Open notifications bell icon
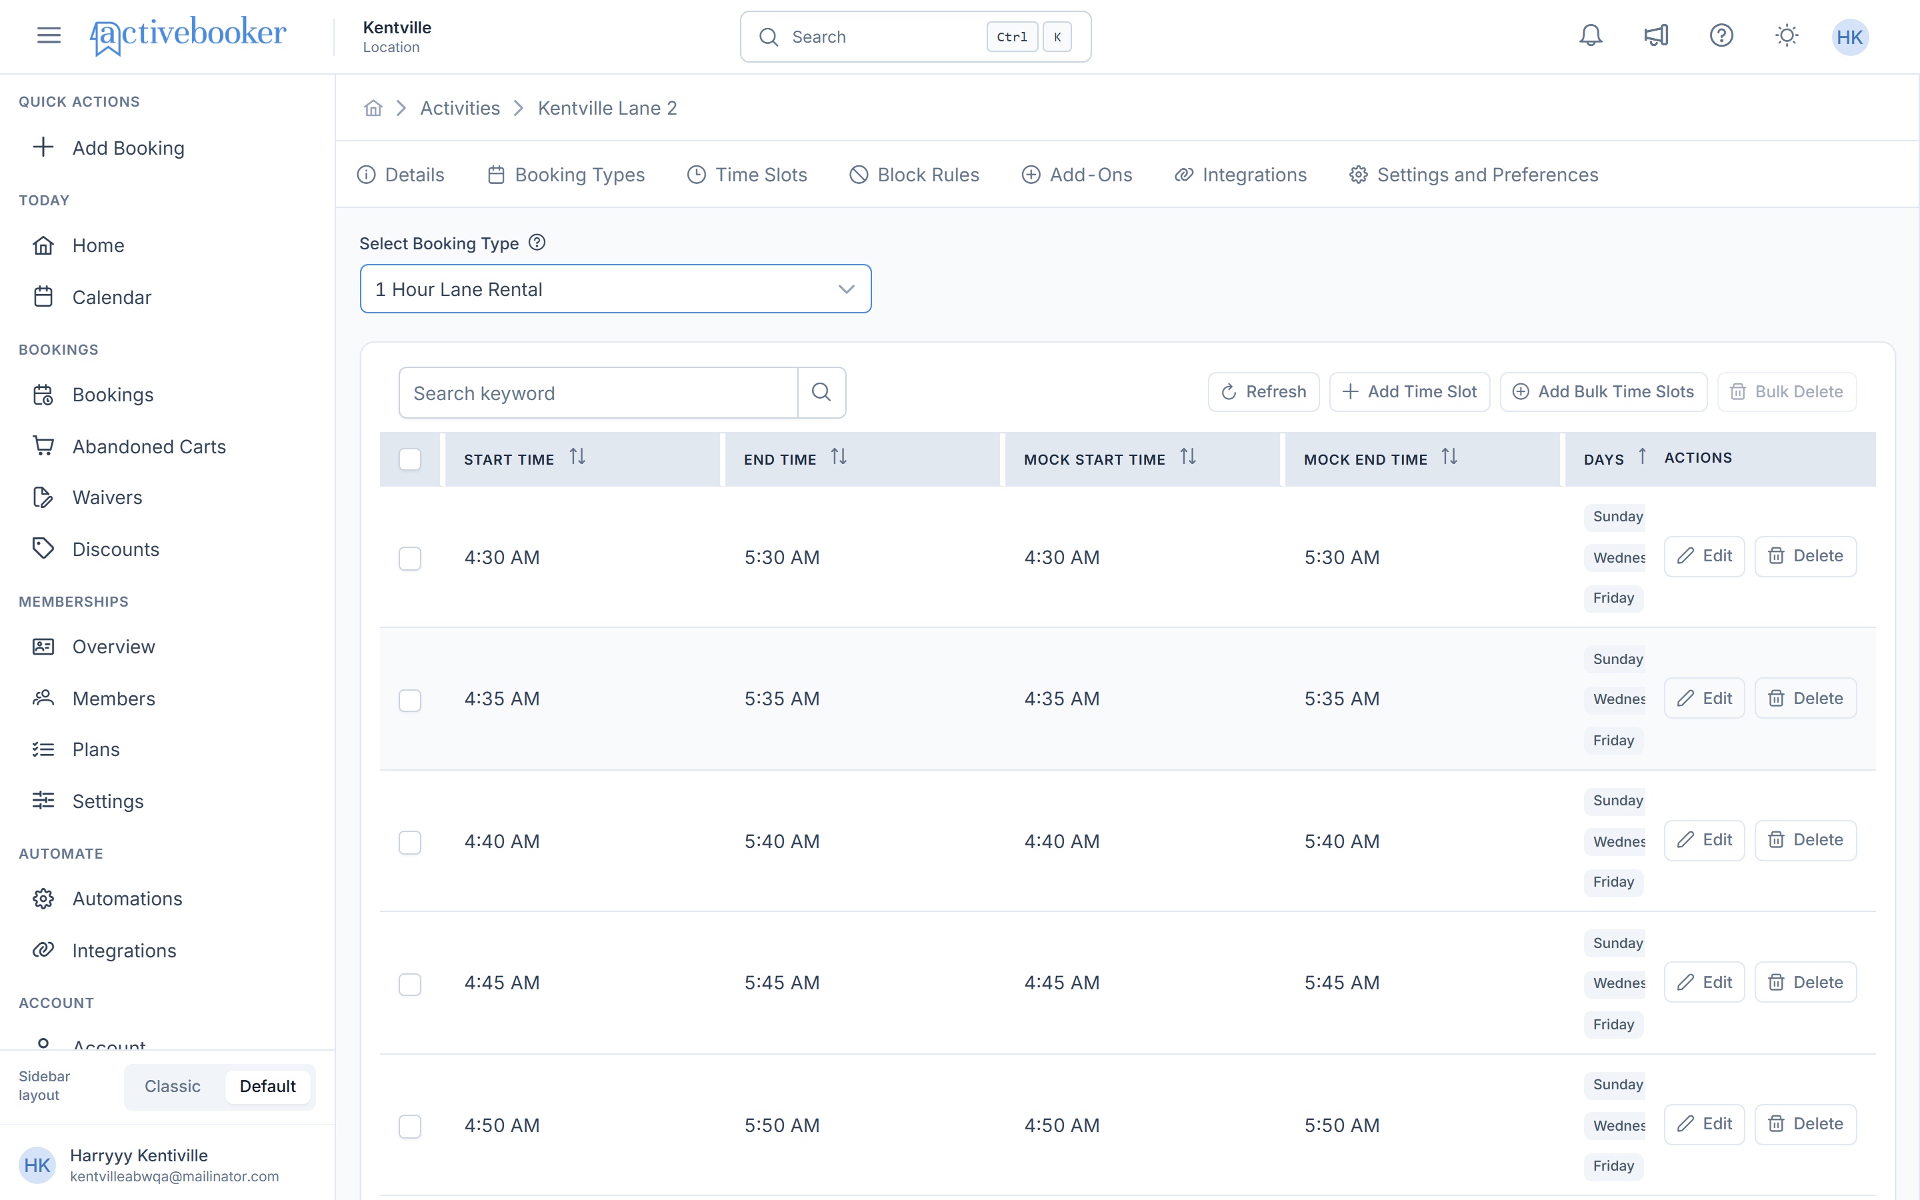 pos(1591,36)
